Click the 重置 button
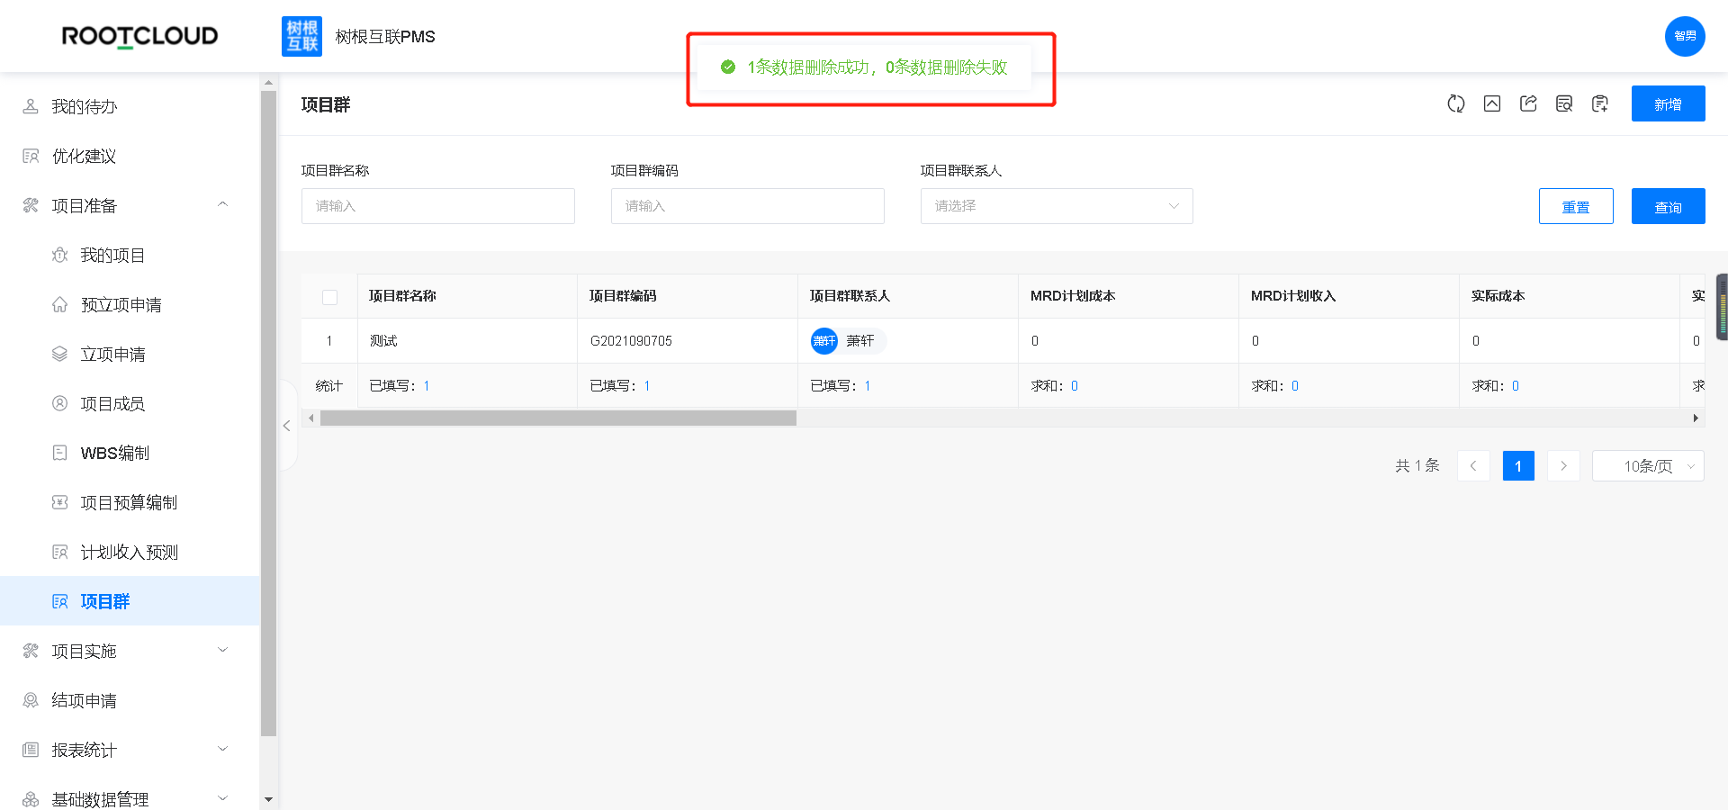1728x810 pixels. coord(1575,206)
